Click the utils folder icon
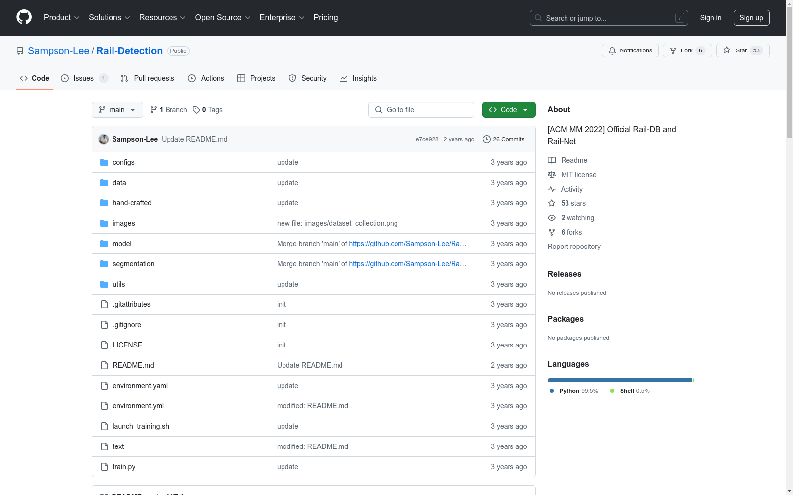Viewport: 793px width, 495px height. (x=104, y=284)
